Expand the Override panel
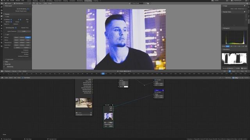The image size is (250, 140). [x=4, y=64]
